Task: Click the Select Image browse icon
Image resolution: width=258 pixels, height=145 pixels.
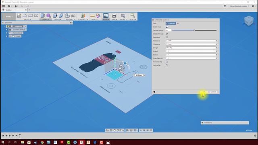Action: pyautogui.click(x=167, y=27)
